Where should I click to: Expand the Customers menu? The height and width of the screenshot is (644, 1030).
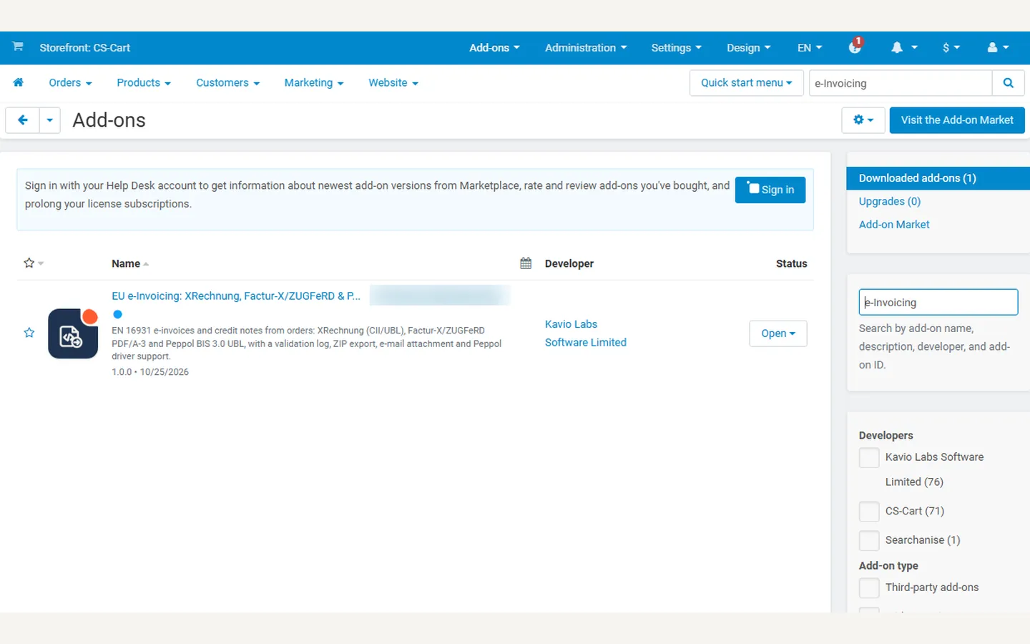click(227, 83)
